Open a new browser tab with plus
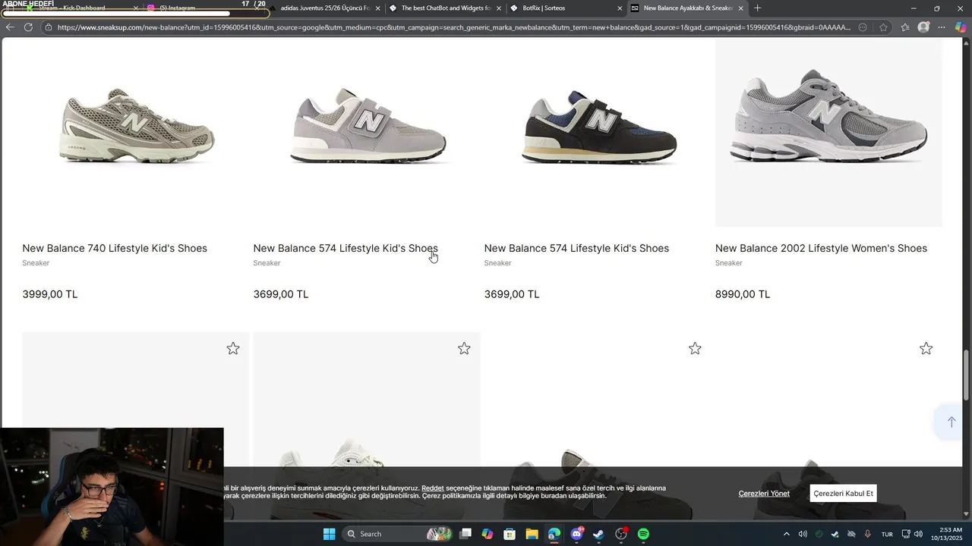Viewport: 972px width, 546px height. (757, 8)
